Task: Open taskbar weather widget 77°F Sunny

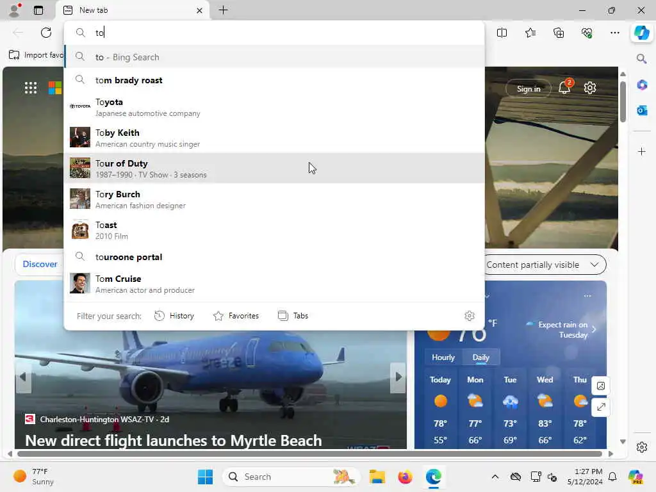Action: click(33, 477)
